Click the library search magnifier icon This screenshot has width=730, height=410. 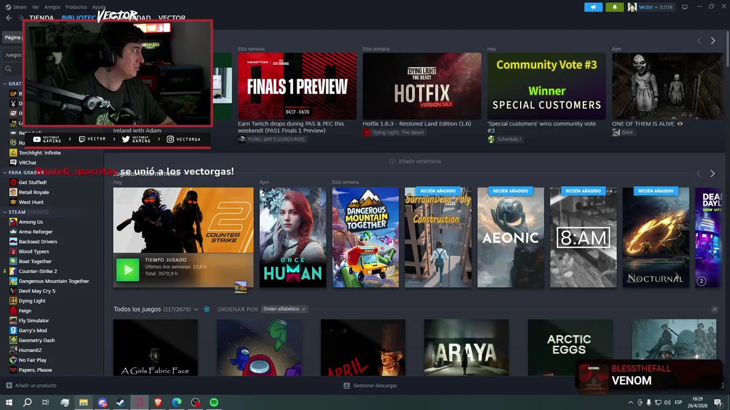(x=8, y=69)
